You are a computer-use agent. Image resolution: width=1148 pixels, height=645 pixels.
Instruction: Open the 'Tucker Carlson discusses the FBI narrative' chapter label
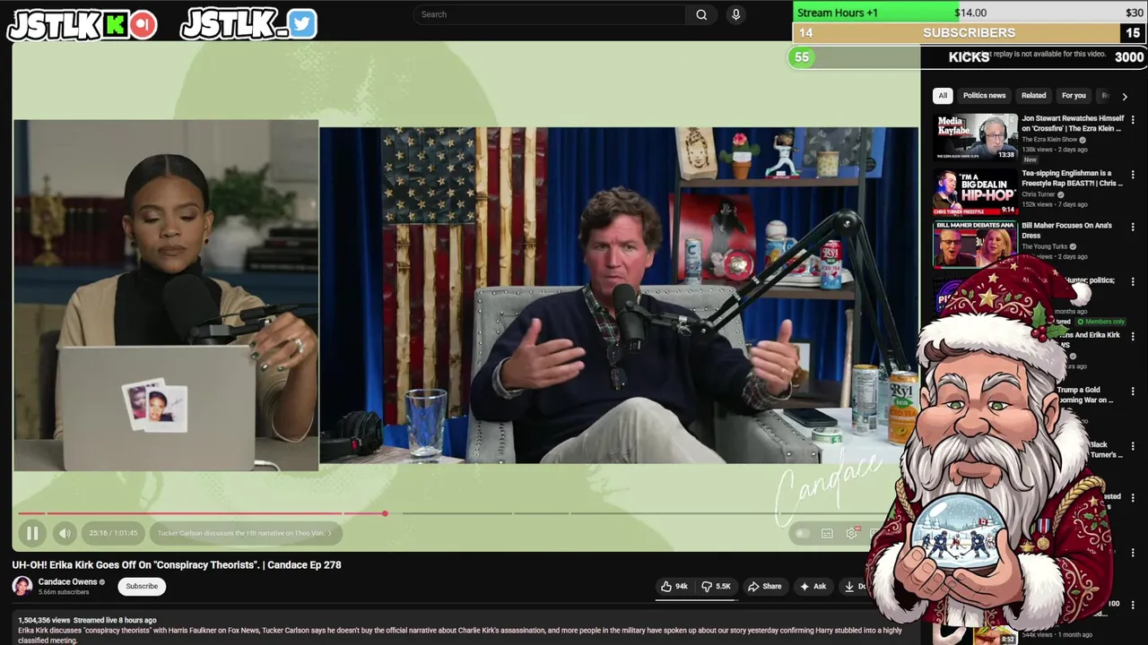244,533
